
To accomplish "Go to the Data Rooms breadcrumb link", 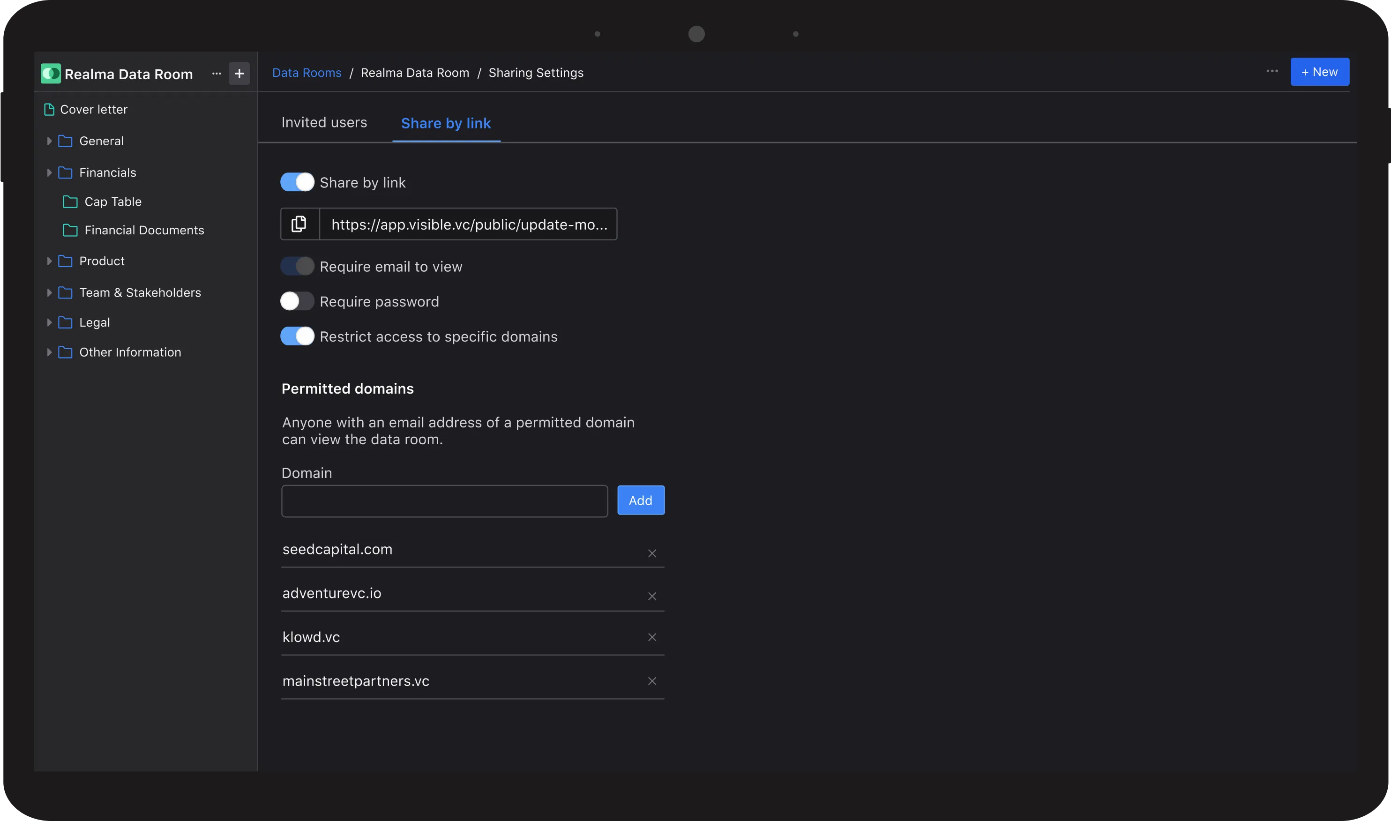I will click(x=307, y=73).
